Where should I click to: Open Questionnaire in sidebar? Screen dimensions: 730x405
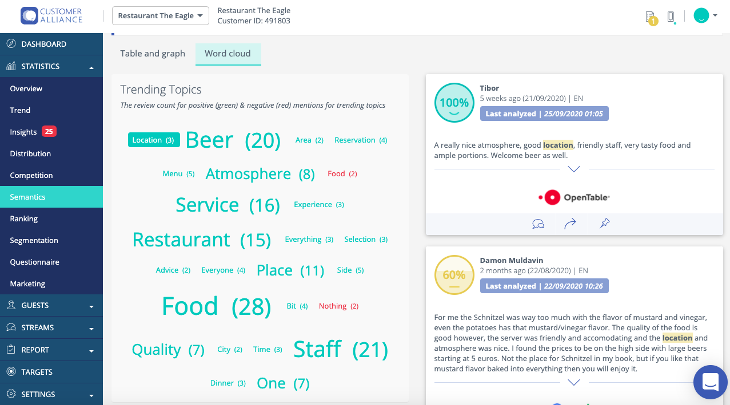[51, 262]
